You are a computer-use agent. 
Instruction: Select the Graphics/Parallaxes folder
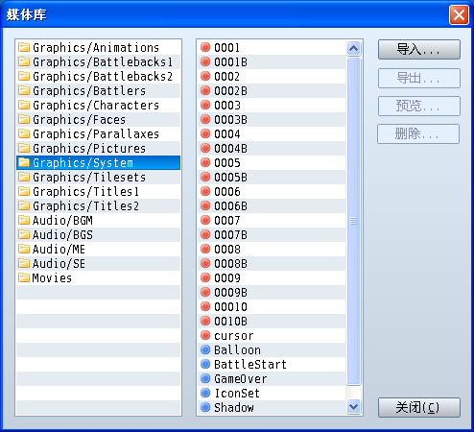click(99, 133)
